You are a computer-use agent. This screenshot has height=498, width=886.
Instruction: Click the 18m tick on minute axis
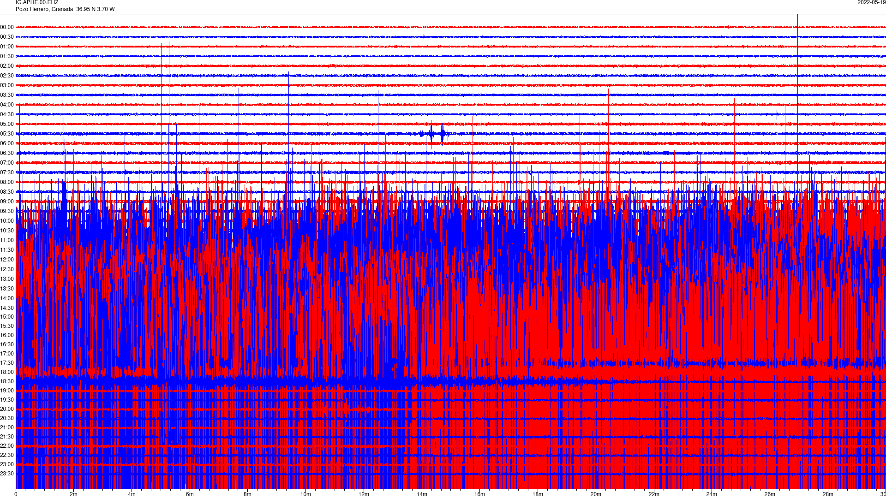[x=538, y=494]
